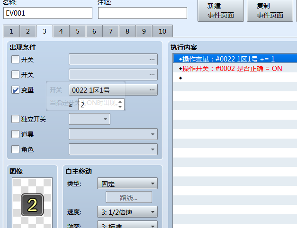Click the empty 注释 input field

[x=143, y=13]
